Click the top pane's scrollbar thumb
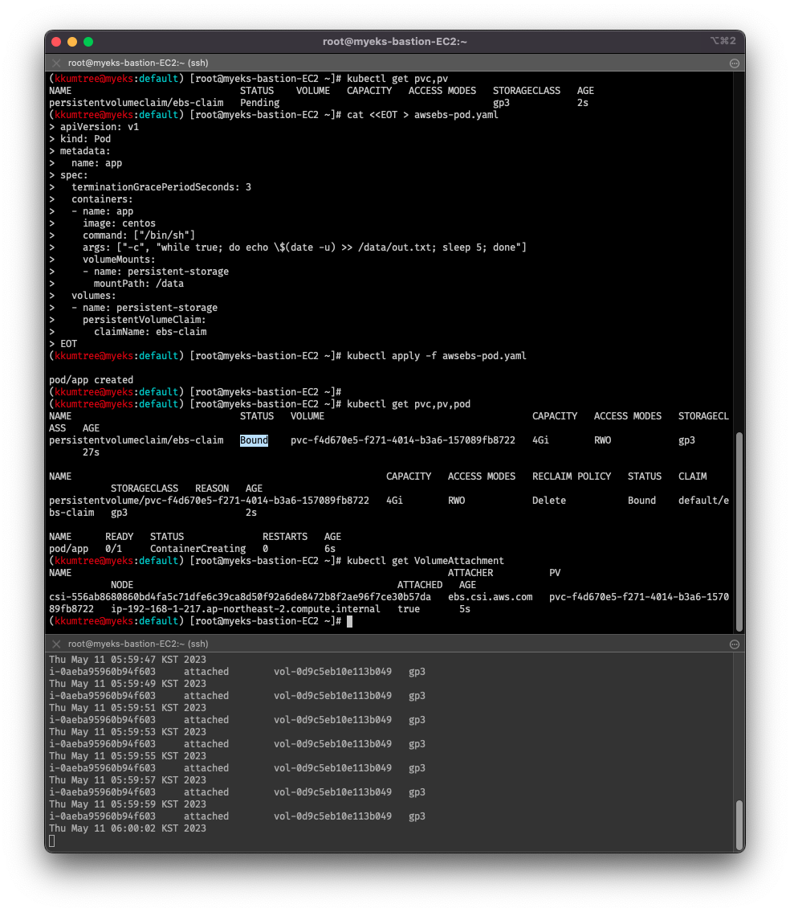The image size is (790, 912). (739, 532)
